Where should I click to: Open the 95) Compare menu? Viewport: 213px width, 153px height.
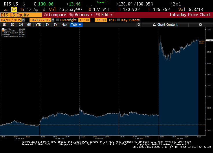[x=55, y=15]
